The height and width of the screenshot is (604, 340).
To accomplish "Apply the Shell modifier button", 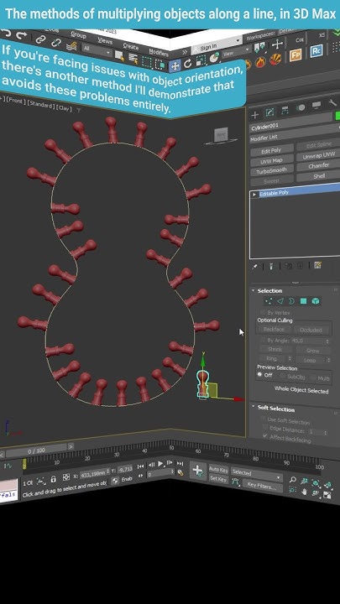I will [318, 176].
